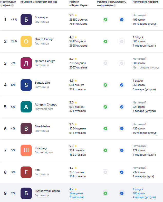Open the 23 отзывов link
The image size is (163, 202).
pyautogui.click(x=77, y=197)
